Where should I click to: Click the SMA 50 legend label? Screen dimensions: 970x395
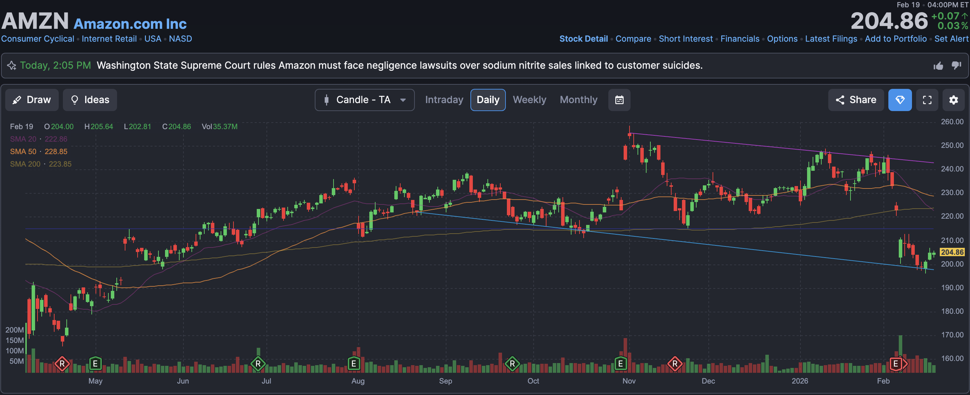[23, 151]
